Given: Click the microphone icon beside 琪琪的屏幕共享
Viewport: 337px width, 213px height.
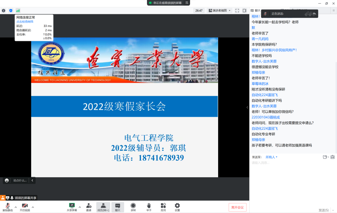Looking at the screenshot, I should click(x=12, y=198).
